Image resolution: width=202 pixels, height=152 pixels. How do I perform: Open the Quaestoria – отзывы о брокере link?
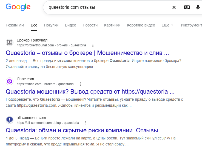pyautogui.click(x=87, y=53)
